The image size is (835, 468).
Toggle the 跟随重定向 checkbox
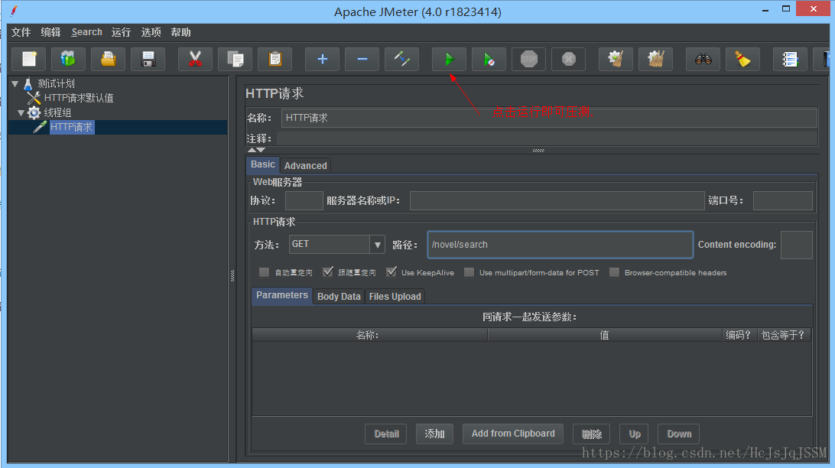pos(327,272)
